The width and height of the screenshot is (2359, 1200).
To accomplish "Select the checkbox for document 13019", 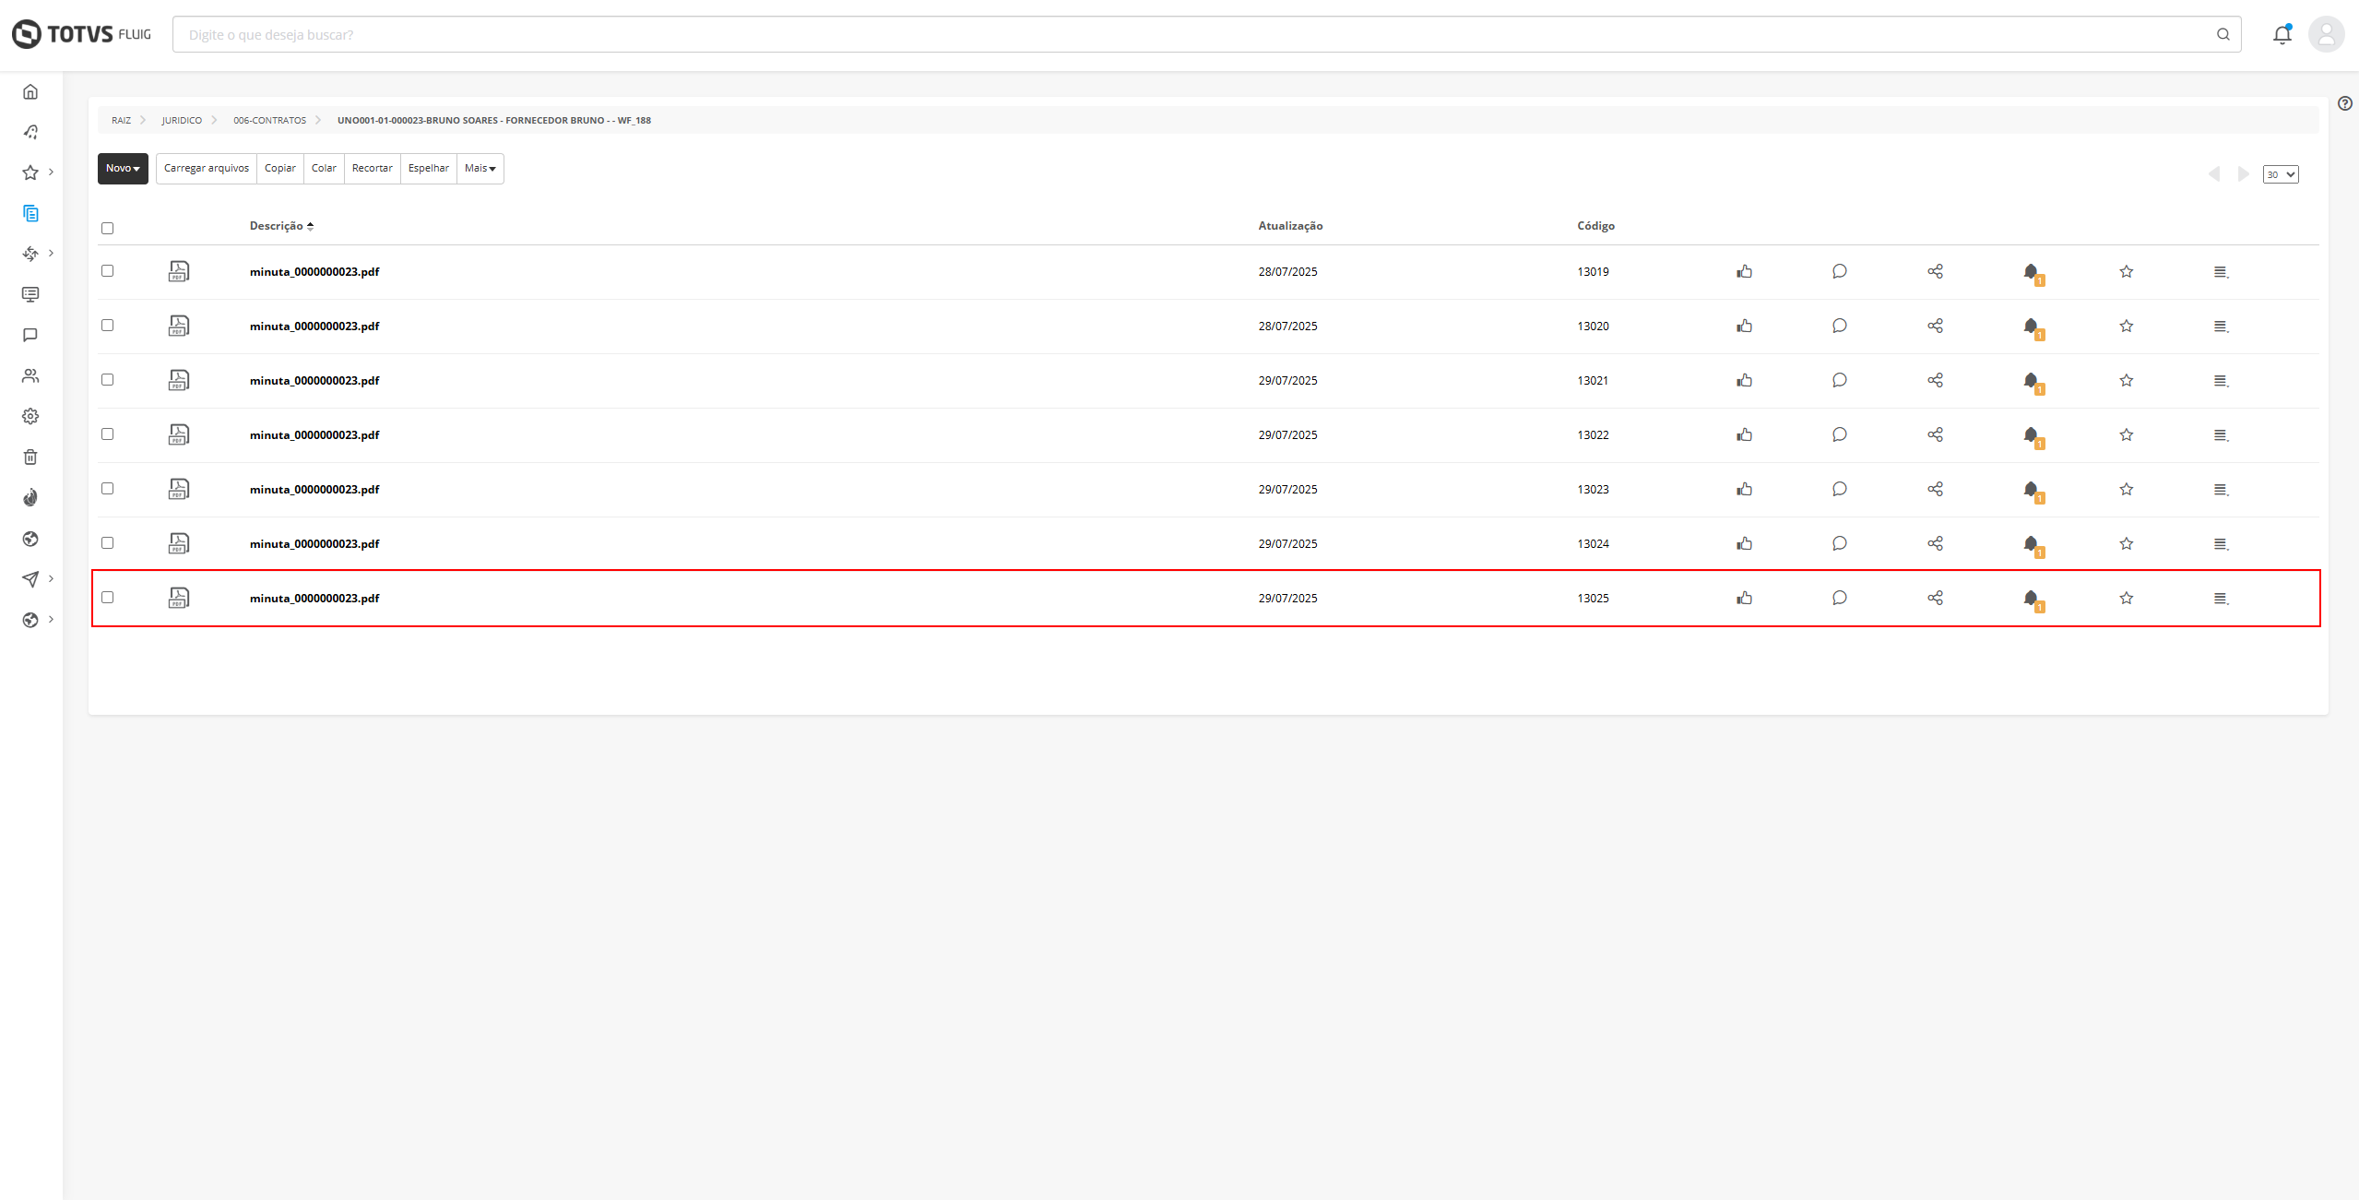I will [x=107, y=270].
